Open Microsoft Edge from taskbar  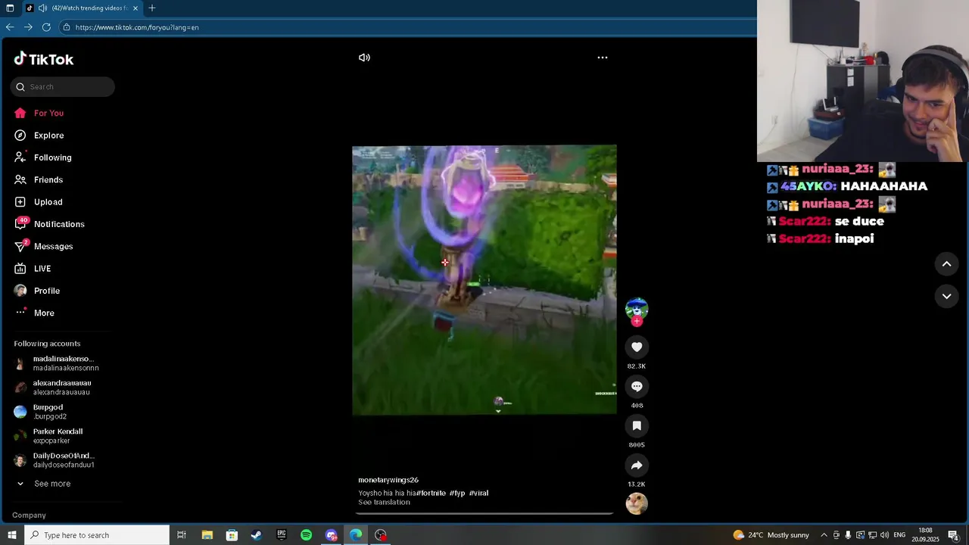pos(356,535)
